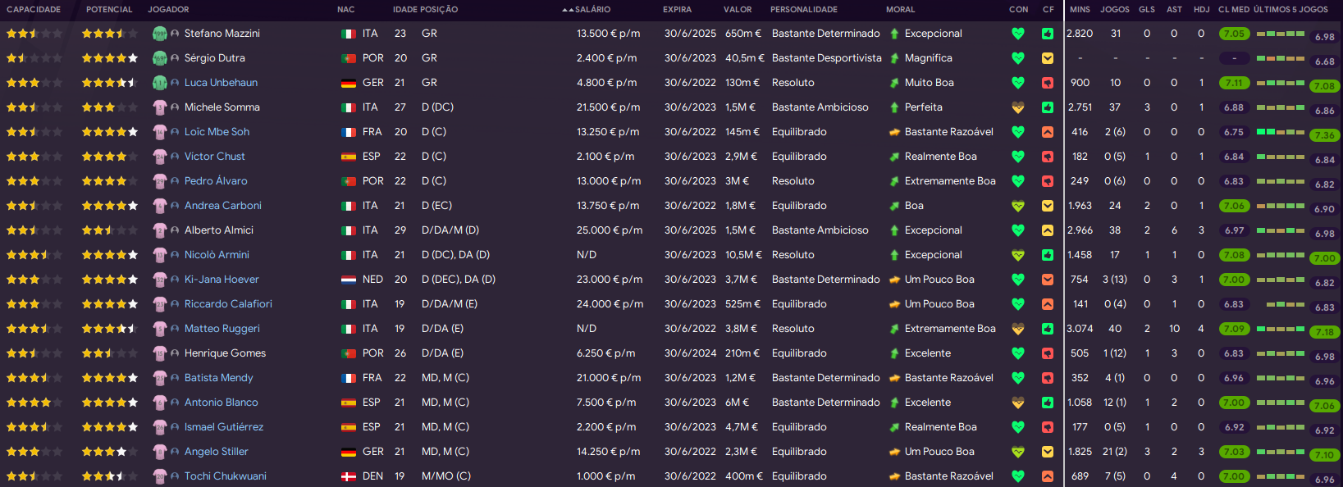Sort by MORAL column header
Viewport: 1343px width, 487px height.
[x=901, y=10]
